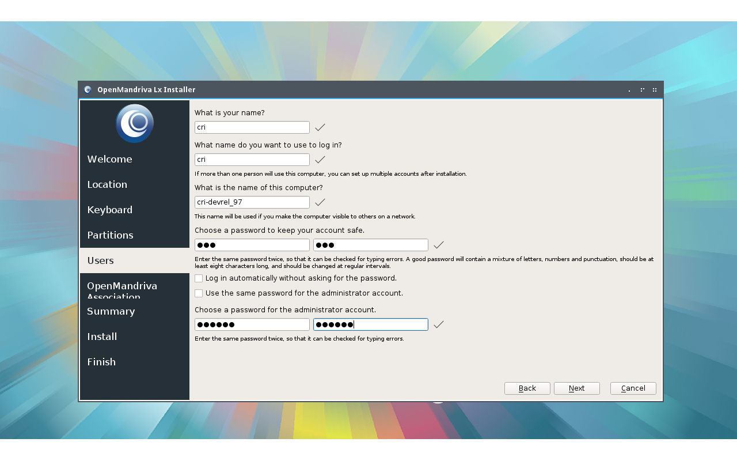737x461 pixels.
Task: Switch to the Partitions step
Action: [110, 235]
